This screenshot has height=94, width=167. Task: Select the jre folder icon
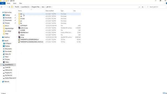tap(19, 21)
